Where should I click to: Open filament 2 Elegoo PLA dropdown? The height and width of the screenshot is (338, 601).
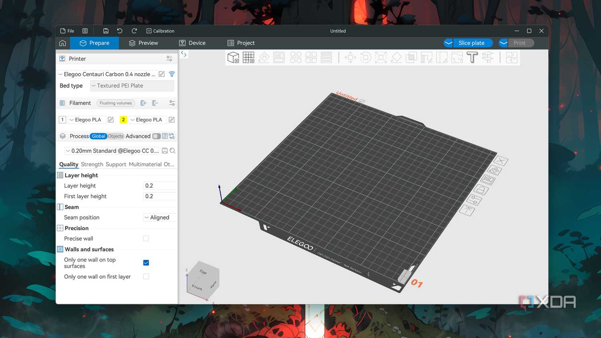pos(148,120)
